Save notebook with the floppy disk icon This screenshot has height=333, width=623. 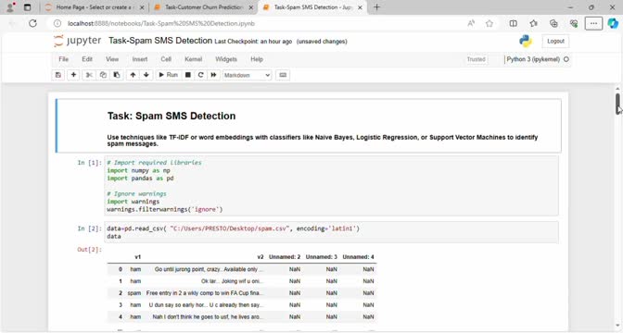(x=58, y=75)
